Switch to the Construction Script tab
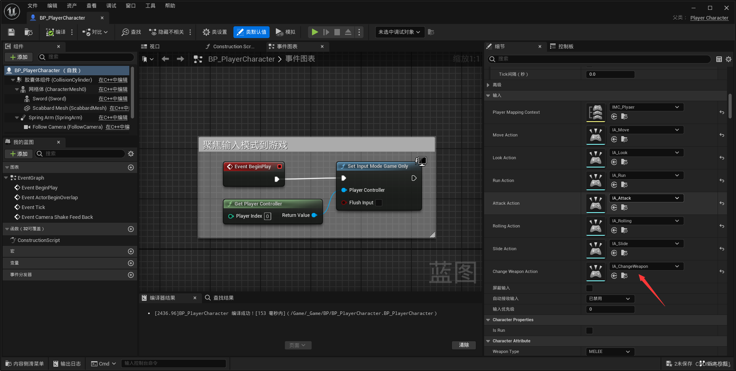This screenshot has width=736, height=371. coord(230,46)
